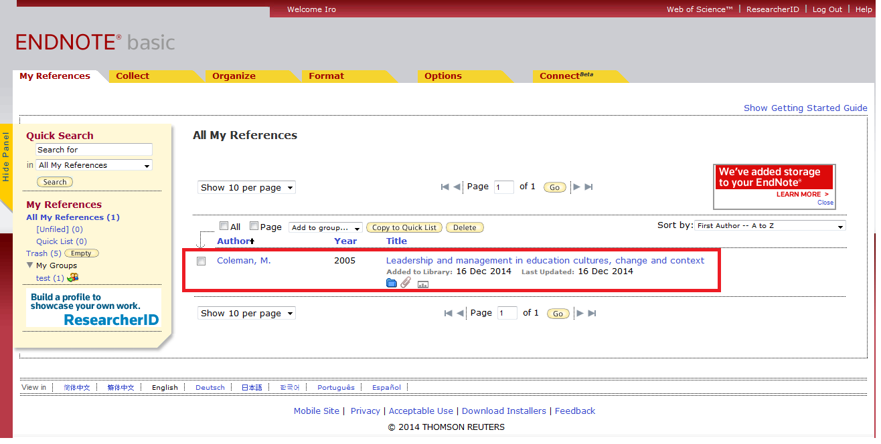Go to next page in bottom pager
Image resolution: width=881 pixels, height=444 pixels.
click(x=580, y=313)
